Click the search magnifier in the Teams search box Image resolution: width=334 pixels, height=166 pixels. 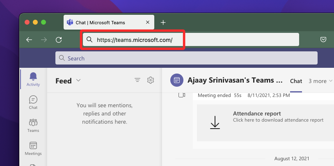click(62, 58)
